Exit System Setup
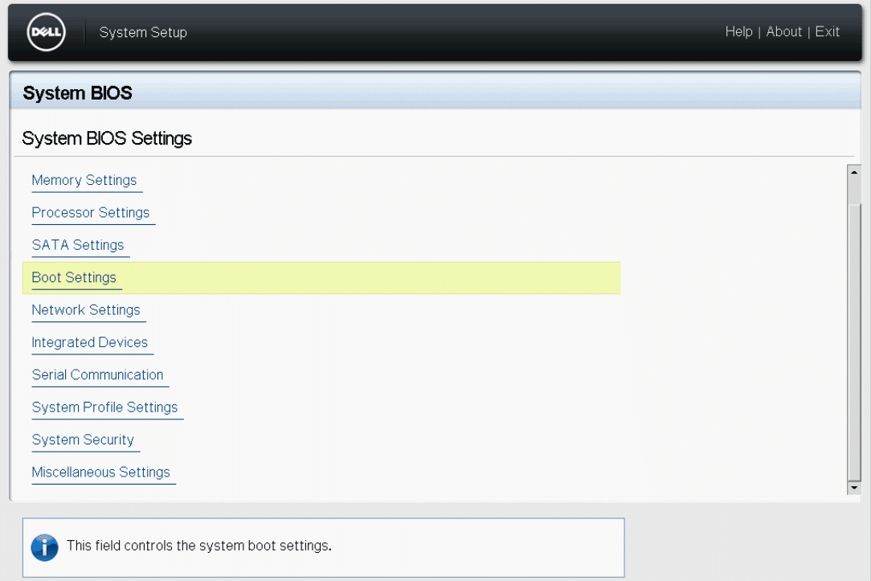The height and width of the screenshot is (581, 871). coord(827,31)
